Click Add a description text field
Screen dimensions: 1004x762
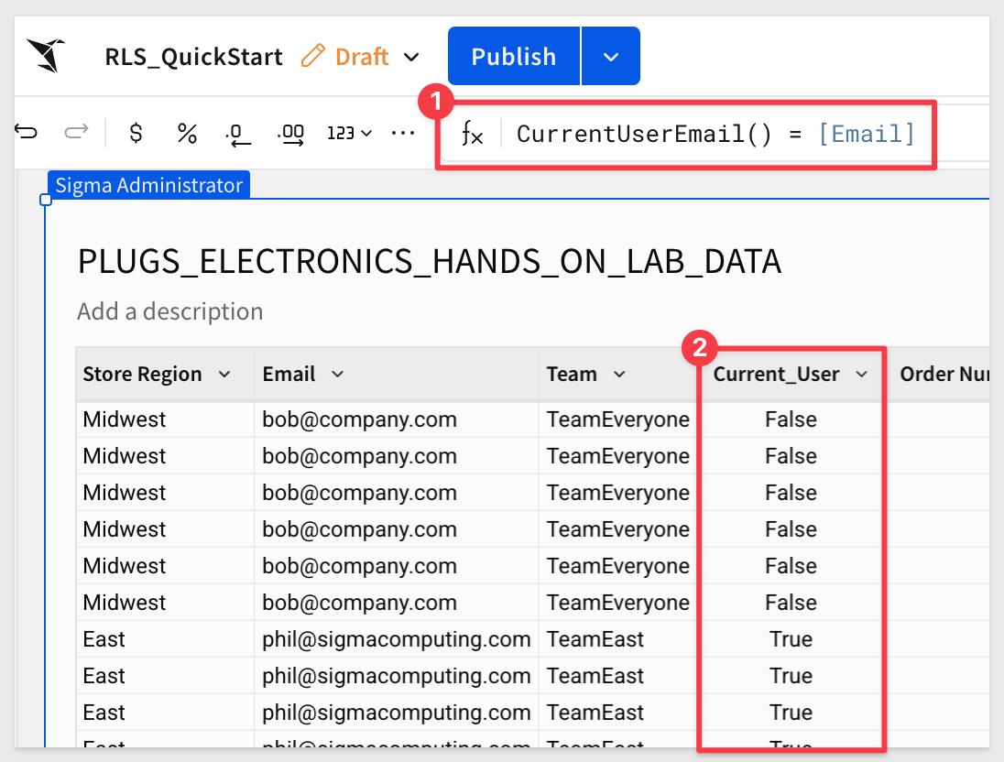(x=170, y=311)
